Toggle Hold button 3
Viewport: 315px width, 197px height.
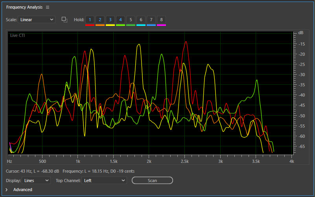click(110, 20)
